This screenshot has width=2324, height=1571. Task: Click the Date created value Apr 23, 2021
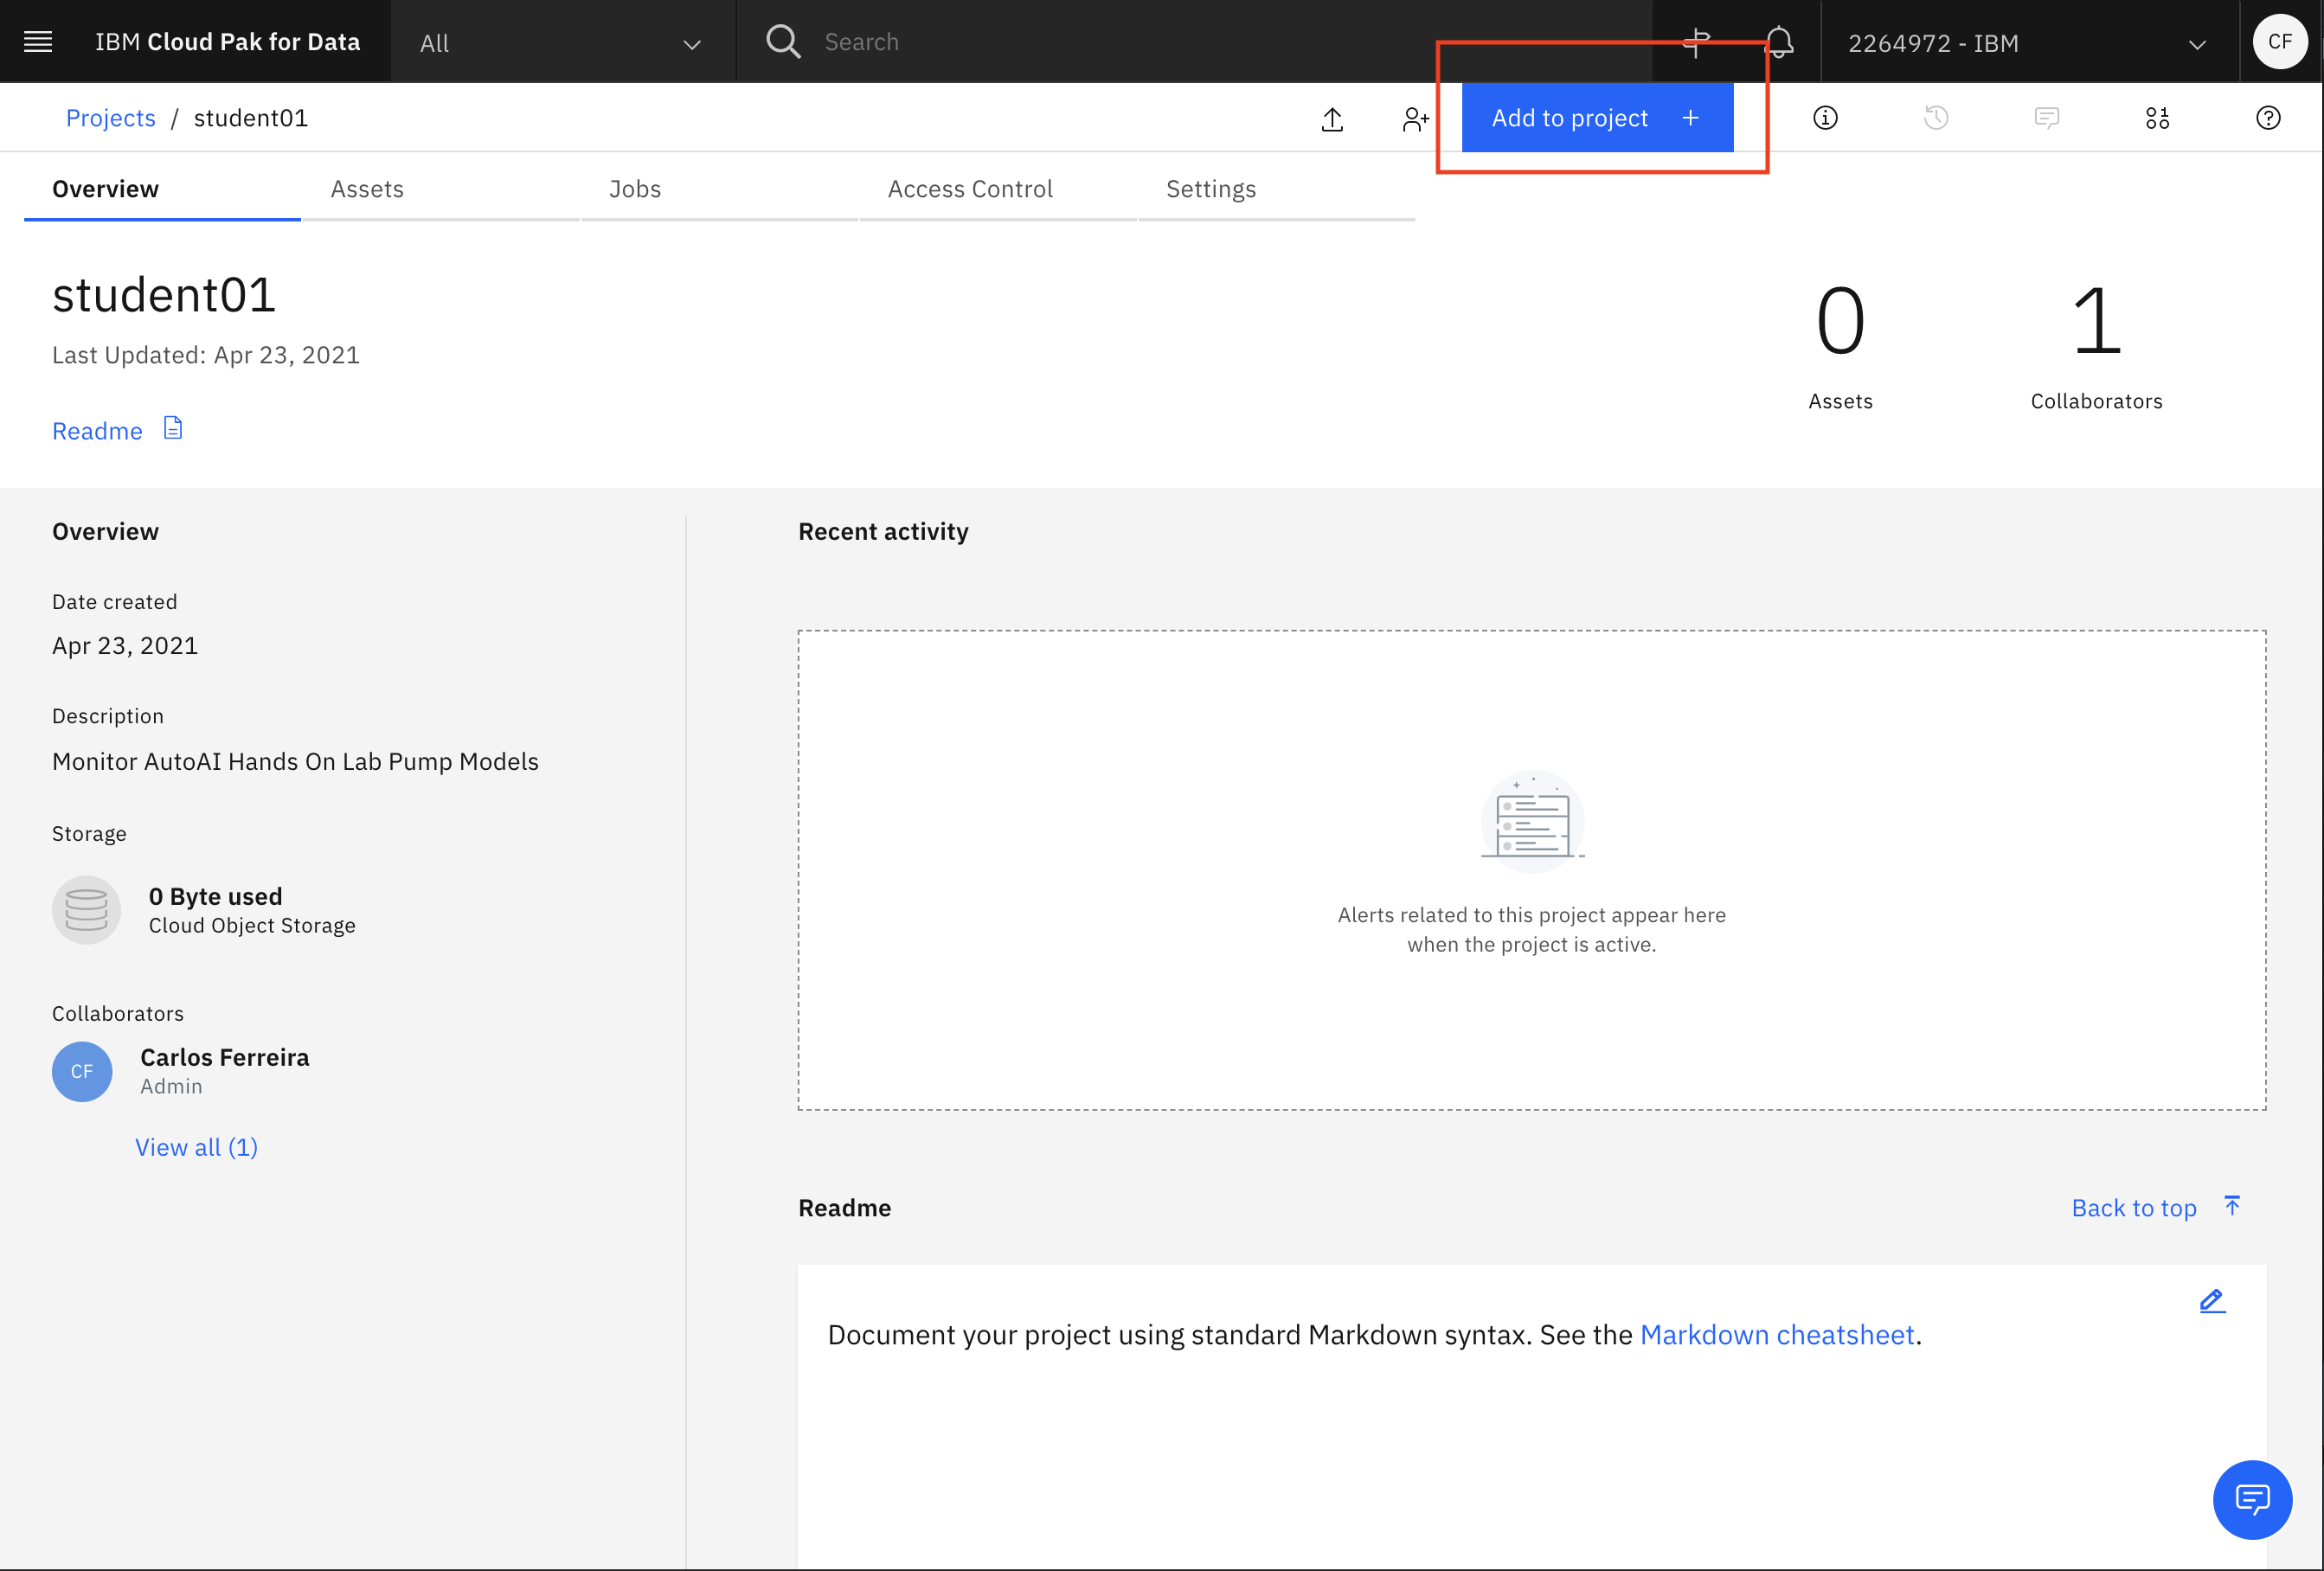pos(125,646)
